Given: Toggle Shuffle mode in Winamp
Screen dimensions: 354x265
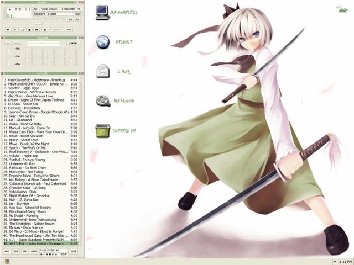Looking at the screenshot, I should [x=56, y=29].
